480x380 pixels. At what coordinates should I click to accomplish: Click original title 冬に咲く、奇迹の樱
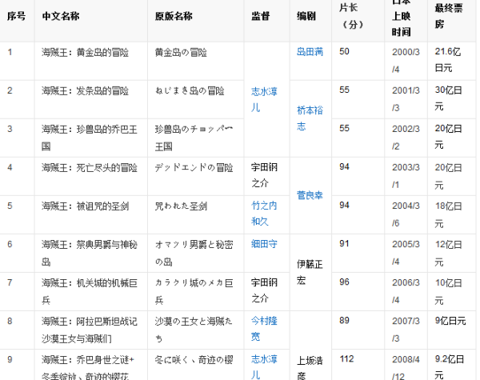pos(194,359)
